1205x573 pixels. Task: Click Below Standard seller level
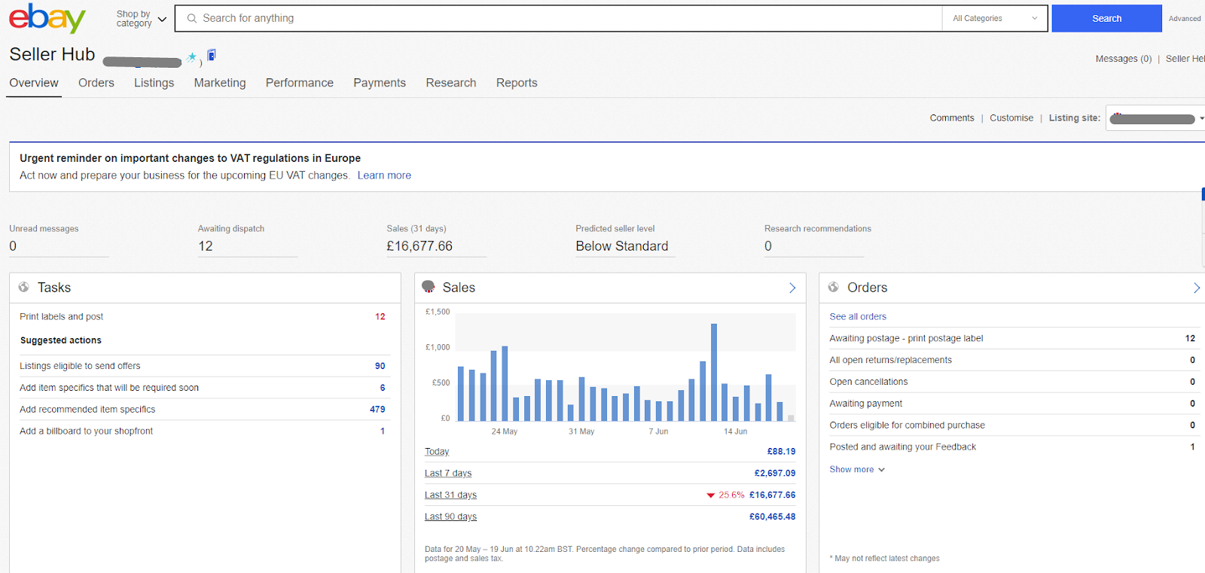pyautogui.click(x=622, y=246)
